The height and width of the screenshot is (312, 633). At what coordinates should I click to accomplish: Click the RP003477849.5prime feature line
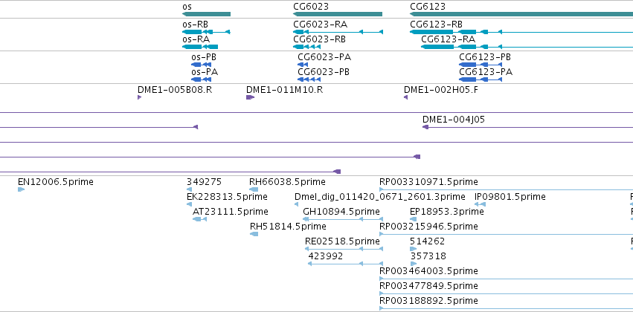click(x=507, y=293)
